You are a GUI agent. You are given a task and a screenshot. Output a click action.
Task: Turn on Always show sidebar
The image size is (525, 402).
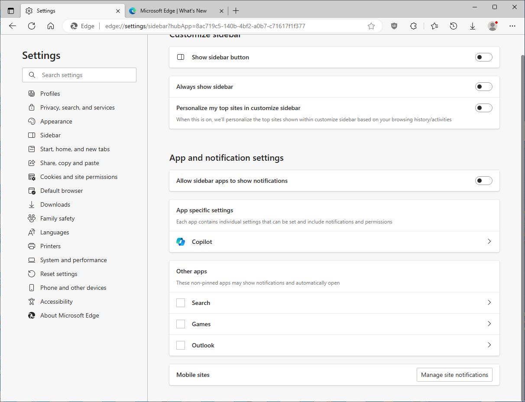click(x=483, y=87)
